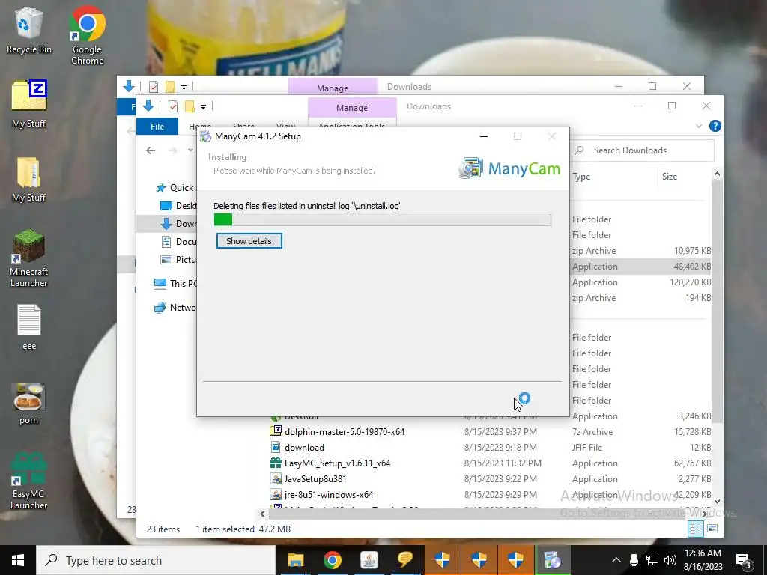The height and width of the screenshot is (575, 767).
Task: Click the Search Downloads field
Action: (x=643, y=150)
